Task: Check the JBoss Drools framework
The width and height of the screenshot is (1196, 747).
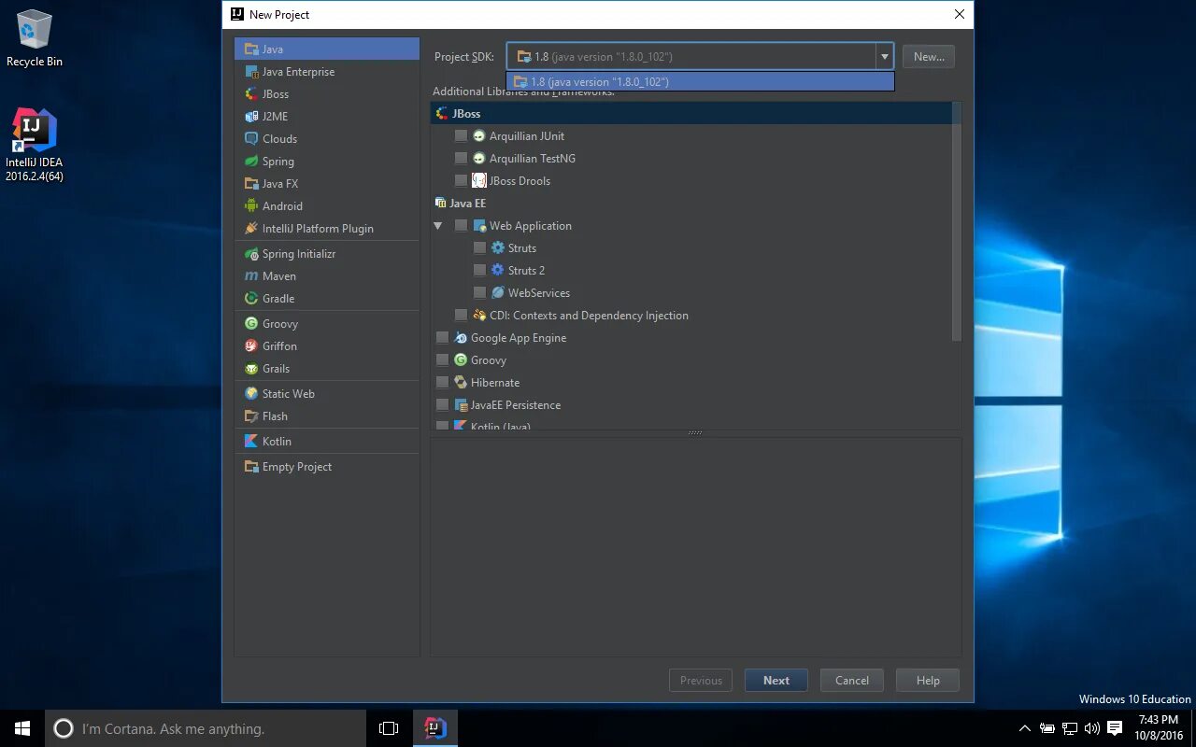Action: [461, 180]
